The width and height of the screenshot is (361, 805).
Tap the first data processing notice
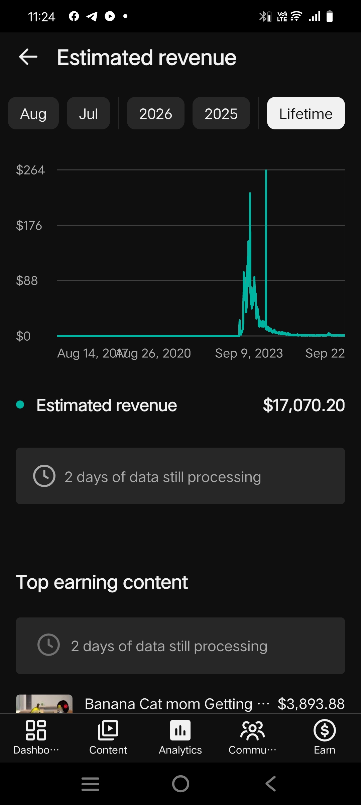point(180,476)
